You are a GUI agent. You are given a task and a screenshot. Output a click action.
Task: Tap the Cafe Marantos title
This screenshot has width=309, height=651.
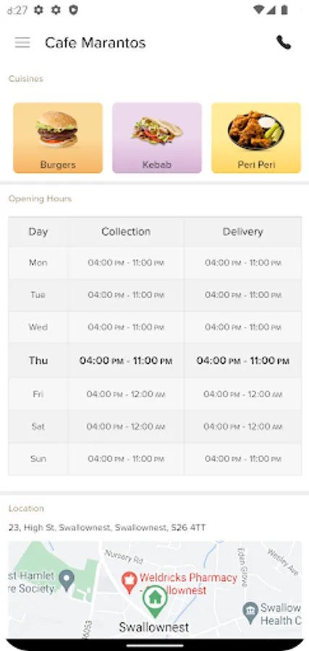pos(95,43)
